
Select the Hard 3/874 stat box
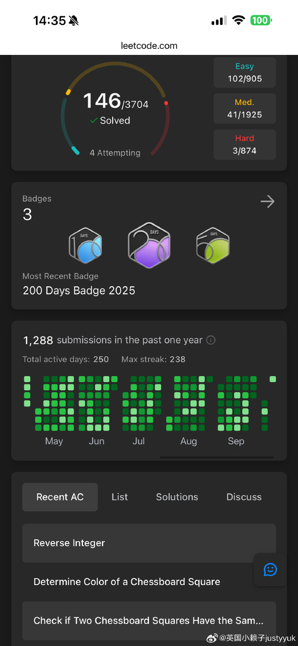[x=245, y=144]
